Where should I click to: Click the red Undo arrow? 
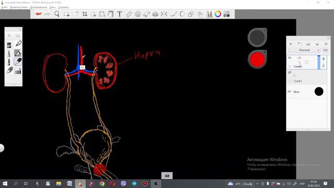click(x=39, y=14)
